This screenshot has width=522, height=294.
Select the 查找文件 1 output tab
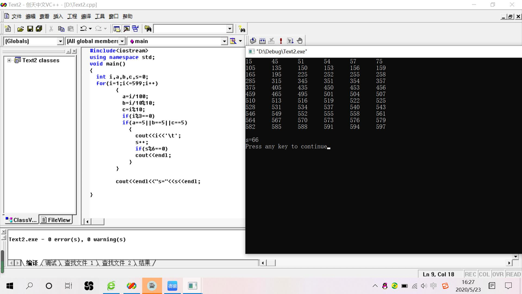coord(79,263)
